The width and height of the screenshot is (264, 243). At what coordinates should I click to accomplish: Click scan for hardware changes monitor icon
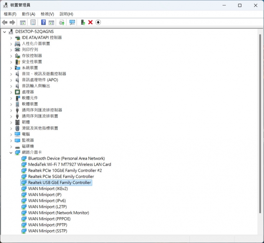coord(72,22)
